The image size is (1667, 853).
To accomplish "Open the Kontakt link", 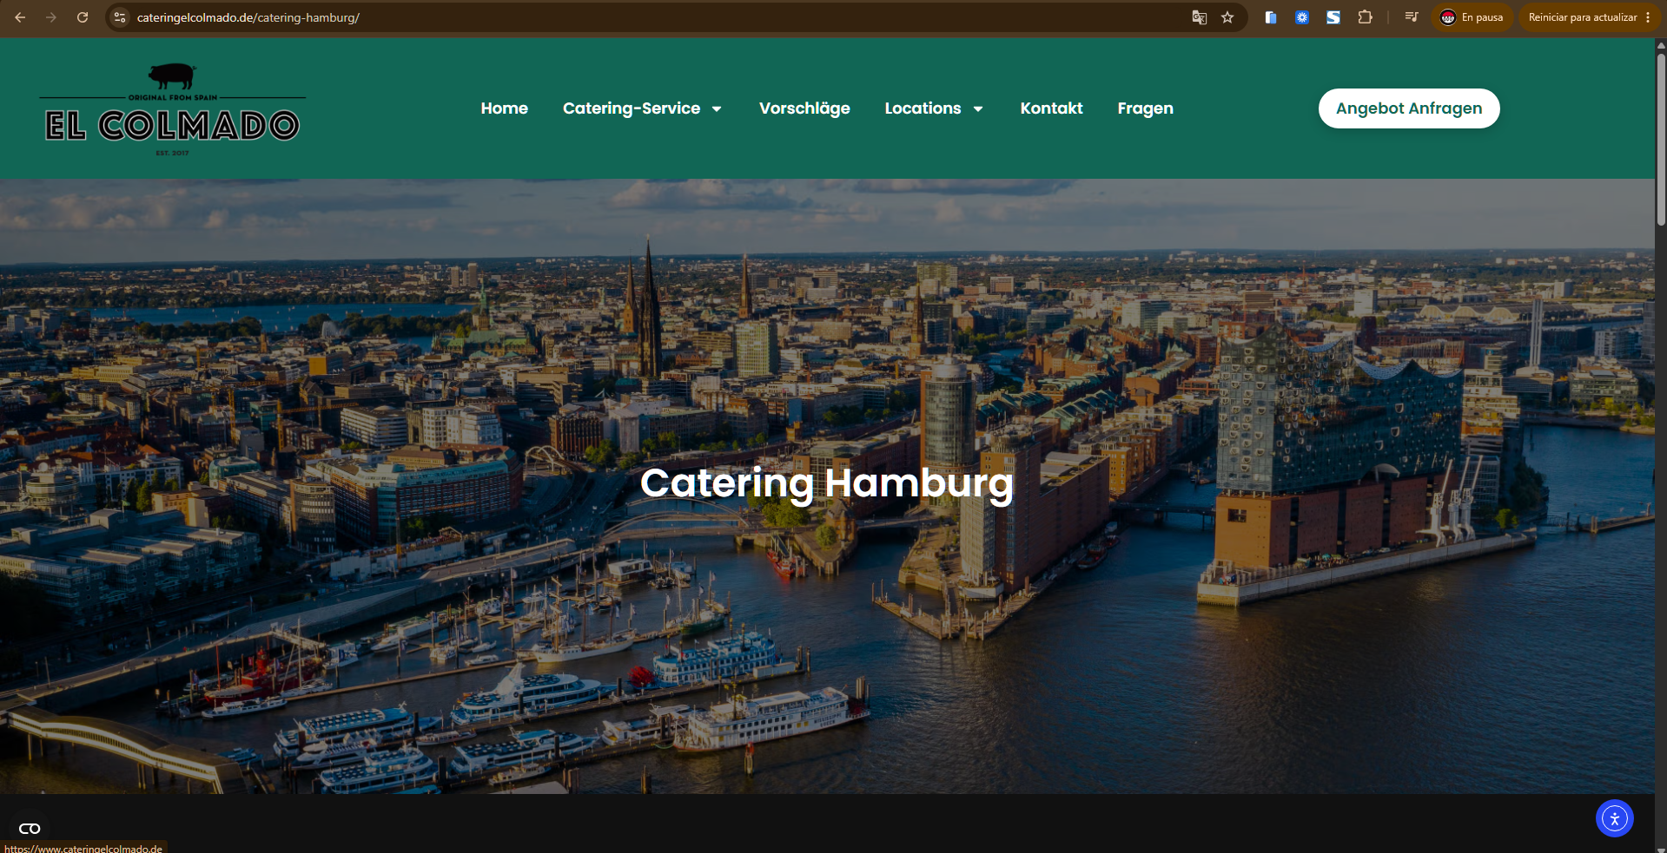I will click(1051, 108).
